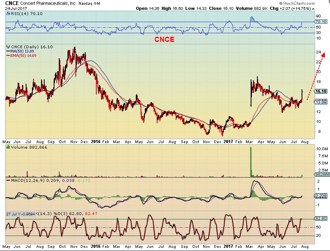Click the 7.5M label on the volume axis
The image size is (330, 251).
coord(322,156)
